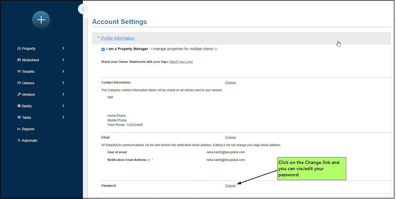
Task: Collapse the sidebar with arrow button
Action: coord(83,9)
